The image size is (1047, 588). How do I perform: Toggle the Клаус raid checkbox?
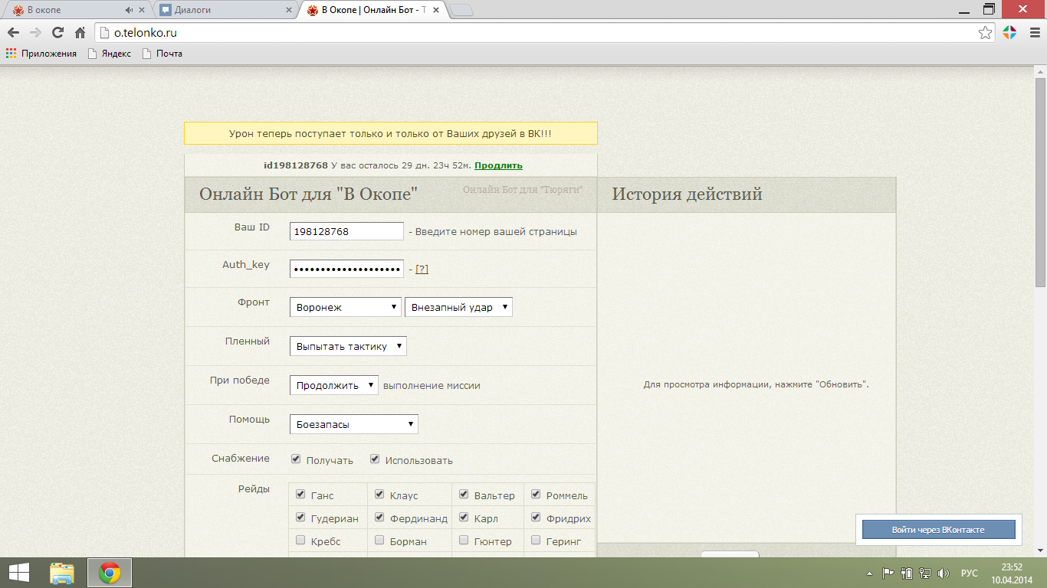pos(379,495)
